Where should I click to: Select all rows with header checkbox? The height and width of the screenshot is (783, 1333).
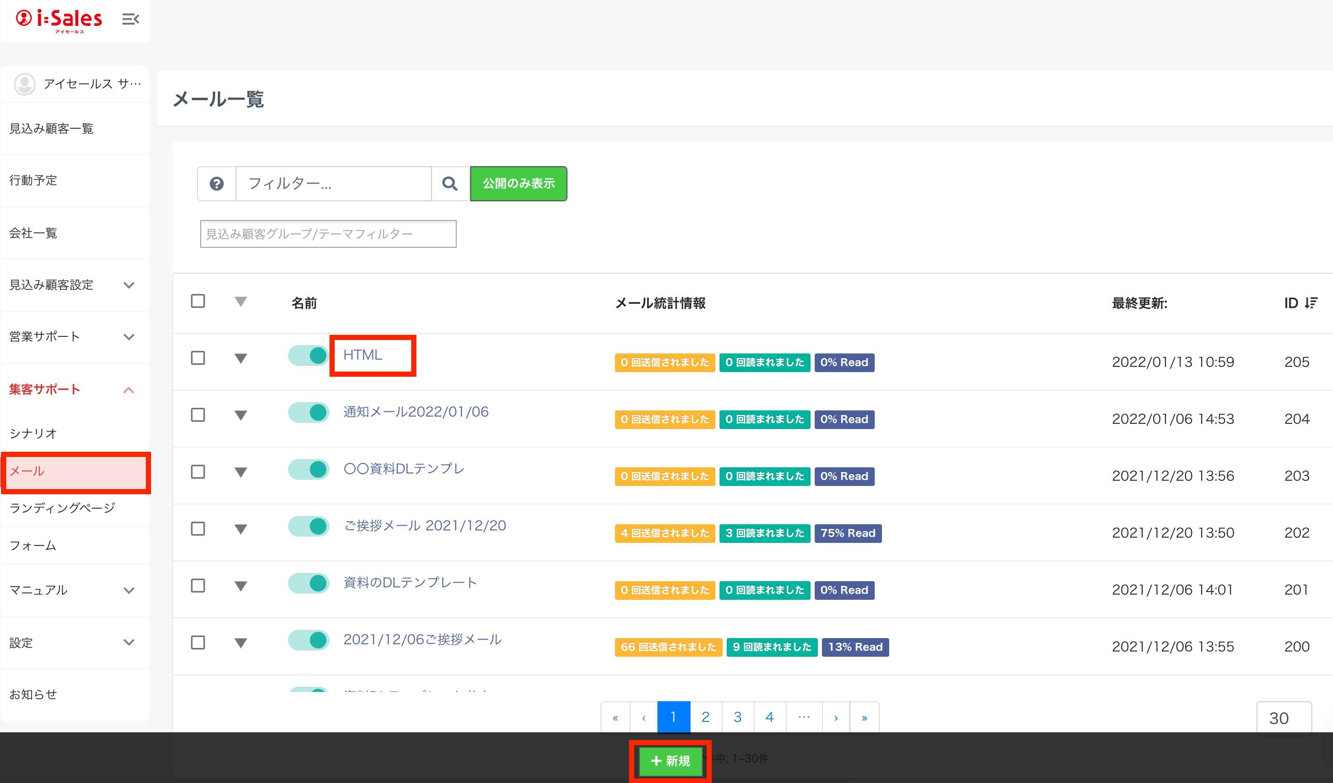click(x=198, y=301)
